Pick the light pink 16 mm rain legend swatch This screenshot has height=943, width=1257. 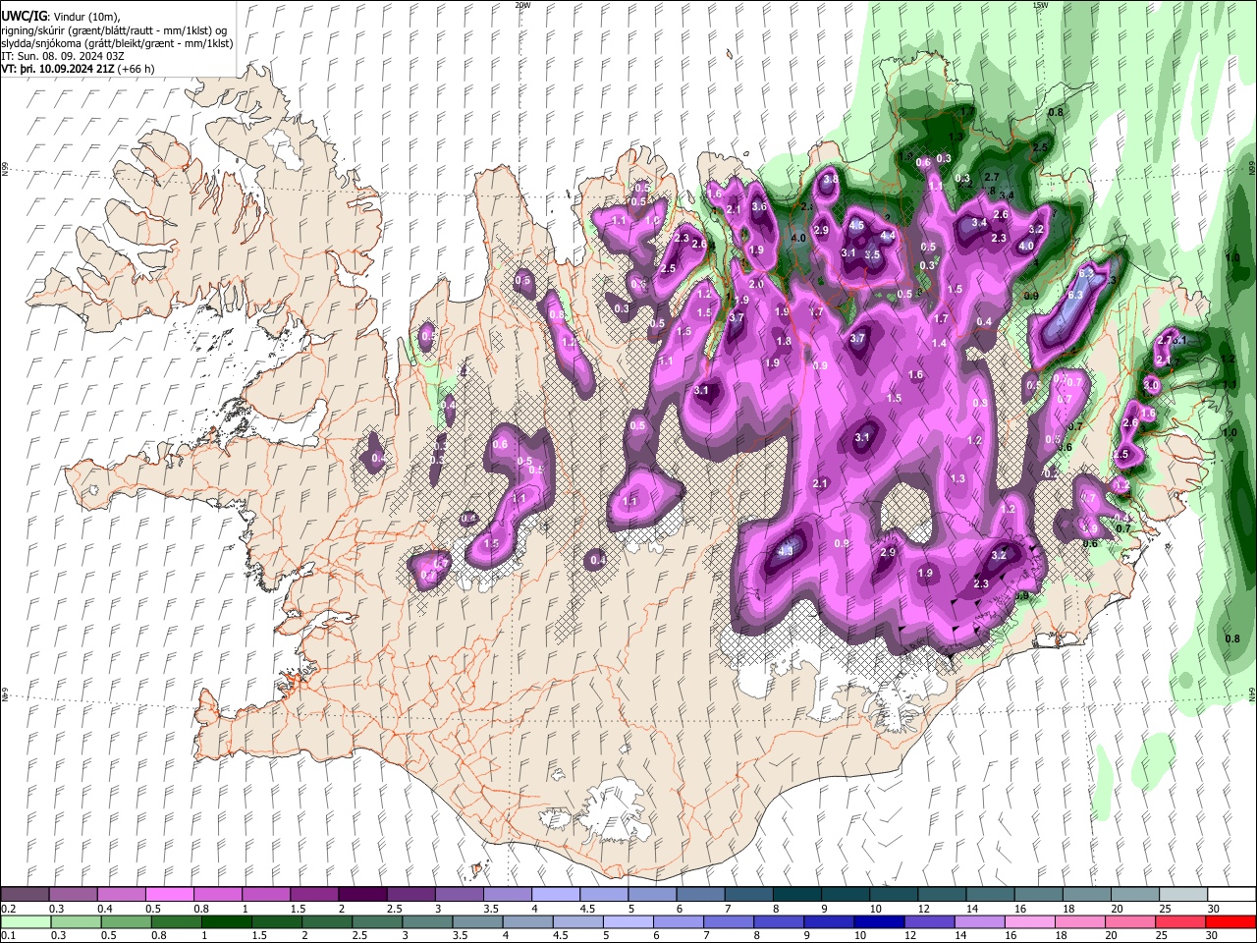point(1028,921)
